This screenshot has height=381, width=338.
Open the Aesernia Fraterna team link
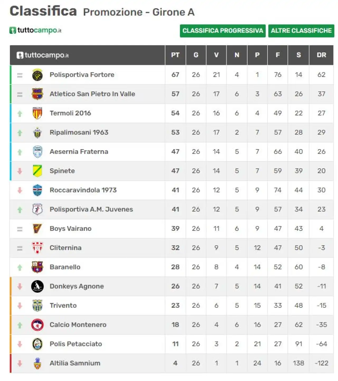(x=79, y=152)
